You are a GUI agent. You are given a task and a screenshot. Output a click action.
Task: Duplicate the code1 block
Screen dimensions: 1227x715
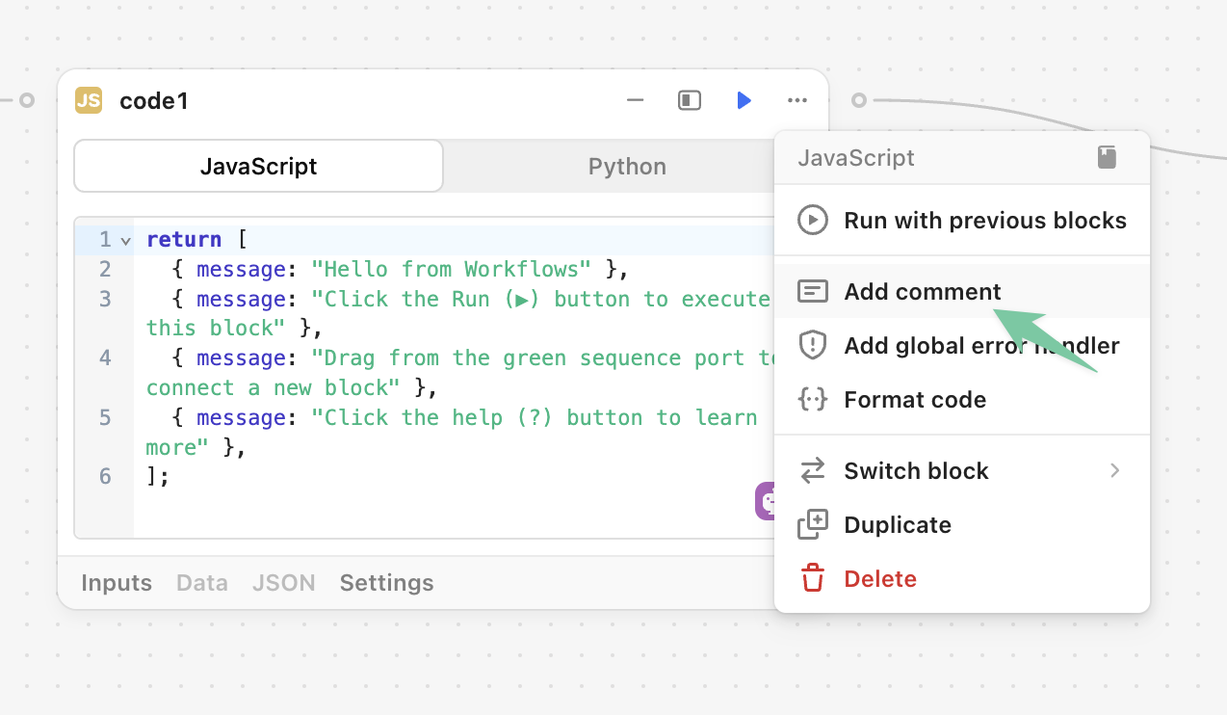(897, 525)
